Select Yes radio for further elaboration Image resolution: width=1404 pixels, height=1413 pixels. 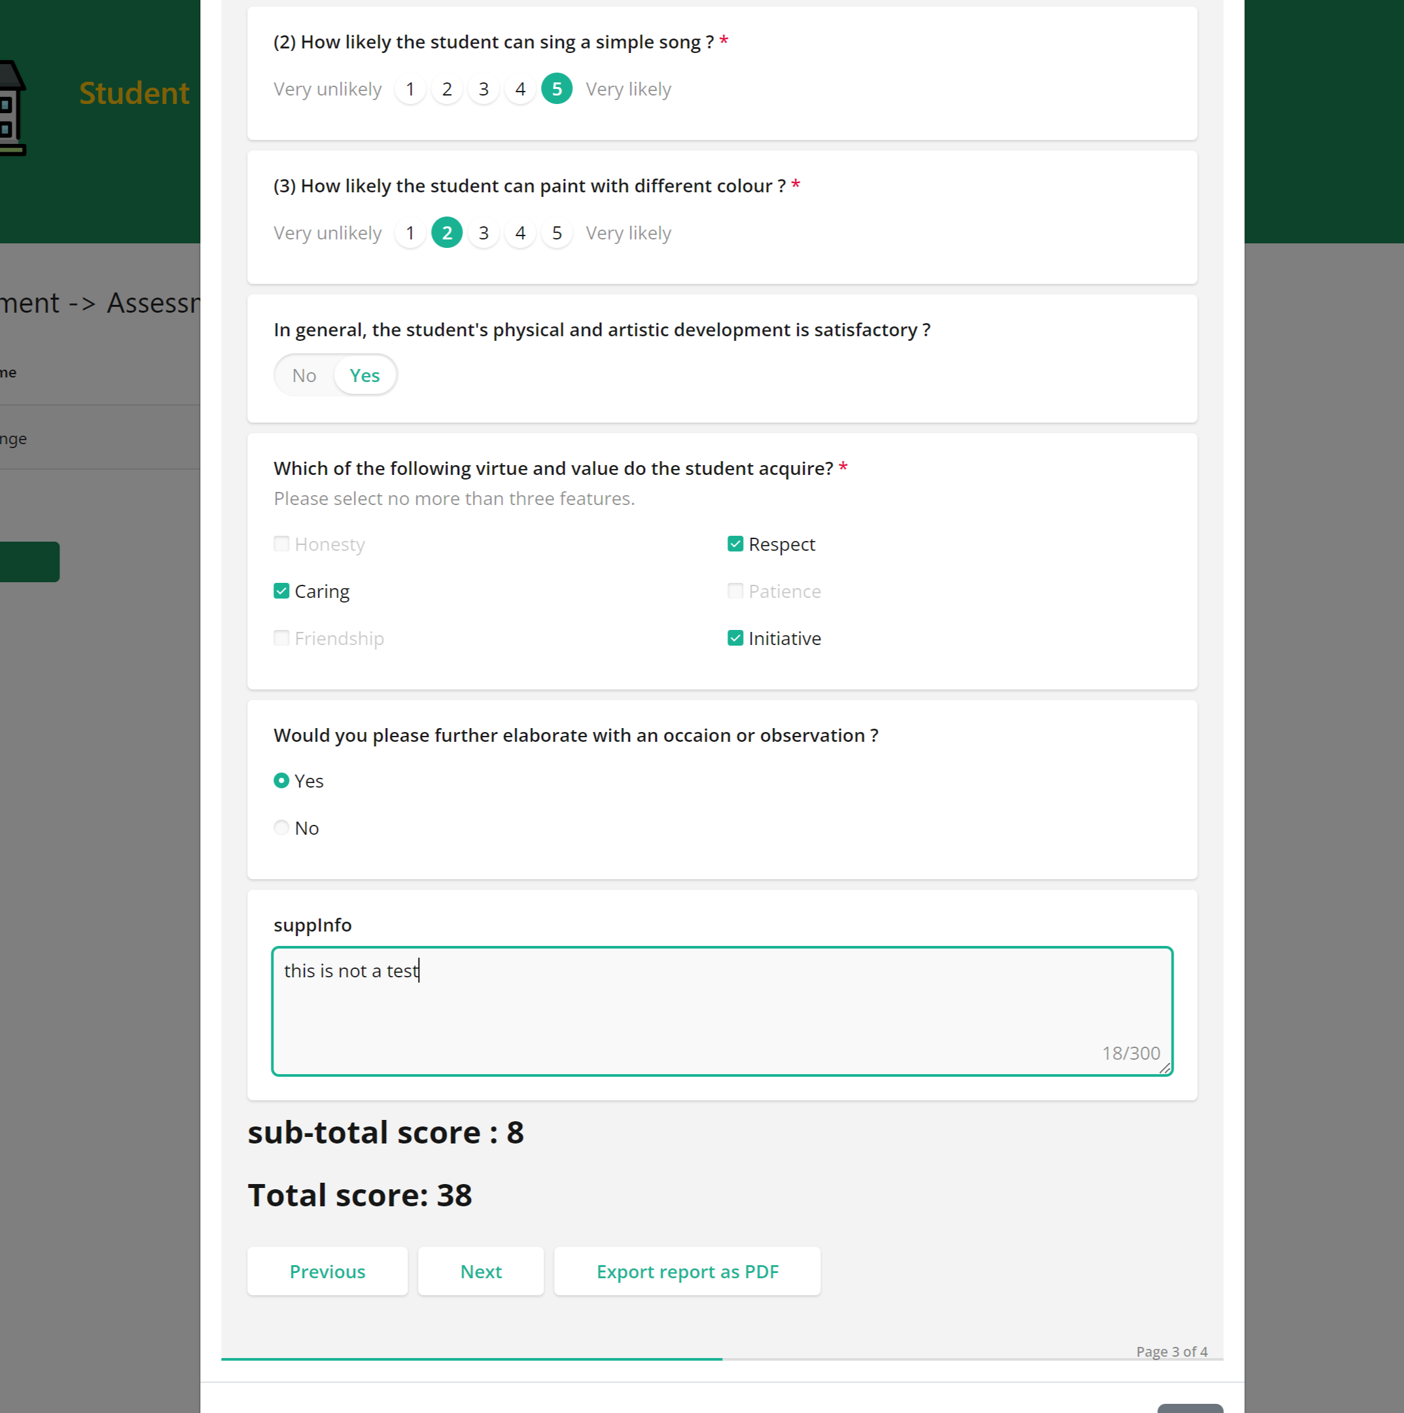(x=281, y=781)
